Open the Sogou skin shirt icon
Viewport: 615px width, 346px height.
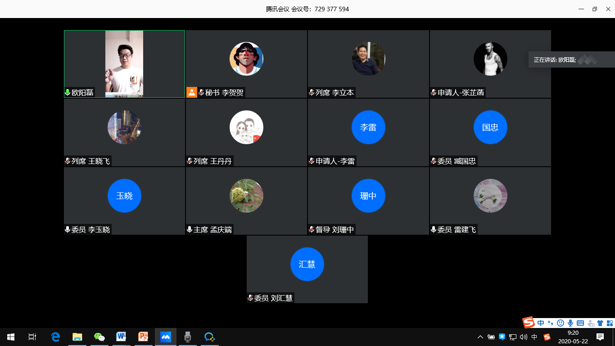coord(600,323)
